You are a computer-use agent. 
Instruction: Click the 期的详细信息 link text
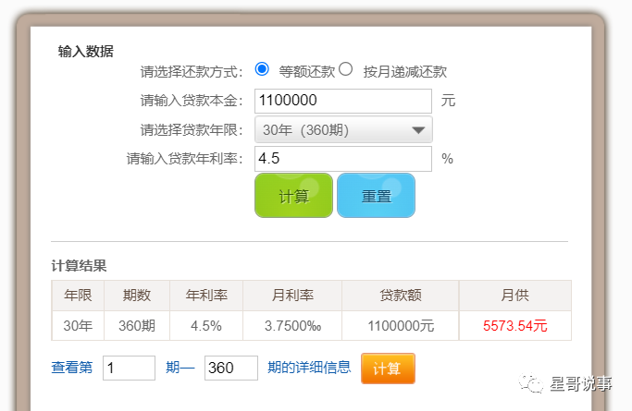[309, 368]
